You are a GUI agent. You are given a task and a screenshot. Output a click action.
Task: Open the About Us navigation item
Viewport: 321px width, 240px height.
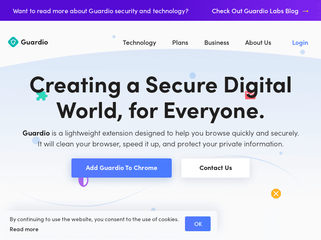tap(258, 43)
